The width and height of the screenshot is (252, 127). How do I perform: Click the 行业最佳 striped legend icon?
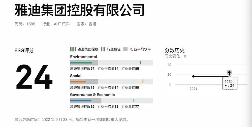point(103,49)
